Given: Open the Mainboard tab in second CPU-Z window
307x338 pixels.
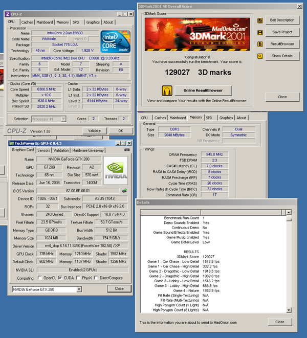Looking at the screenshot, I should pyautogui.click(x=178, y=118).
